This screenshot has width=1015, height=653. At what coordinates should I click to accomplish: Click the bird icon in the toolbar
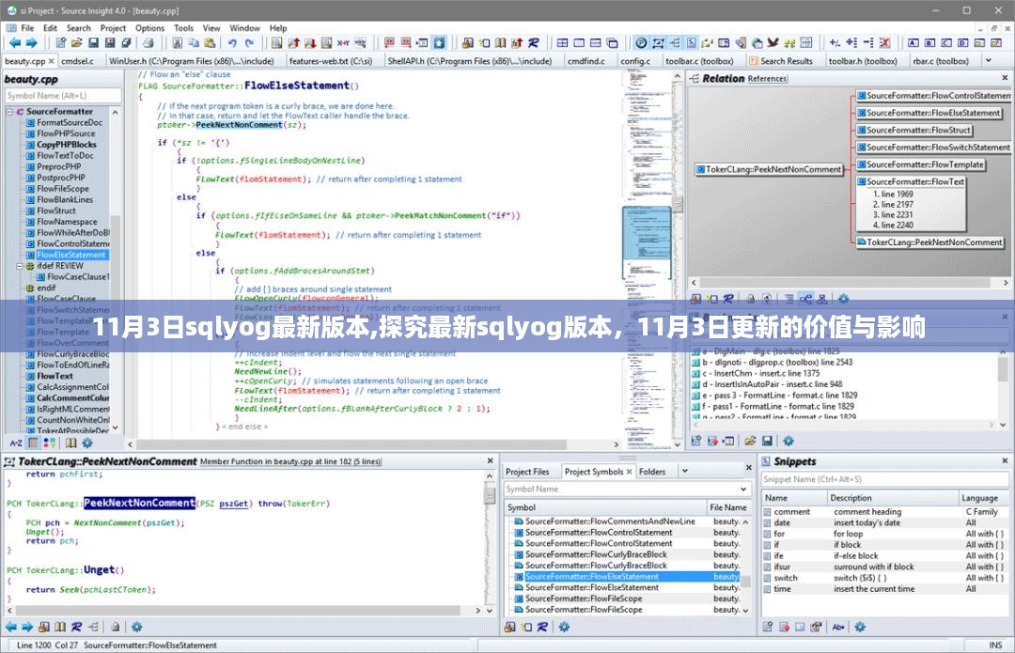click(773, 43)
